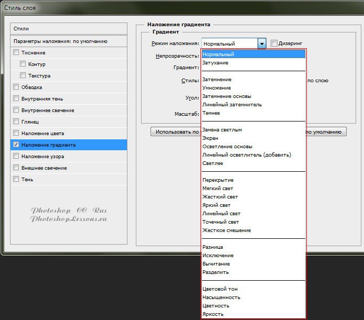Viewport: 364px width, 320px height.
Task: Pick Перекрытие blend mode
Action: 218,180
